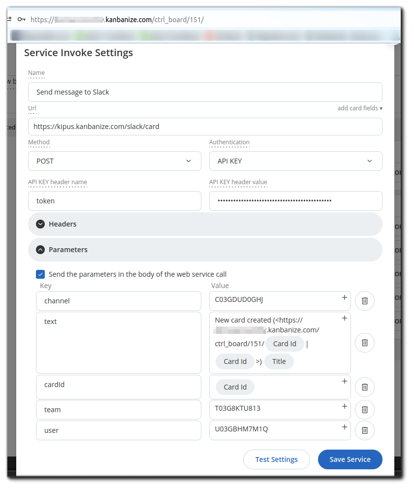This screenshot has width=414, height=490.
Task: Click the browser address bar URL
Action: pyautogui.click(x=117, y=20)
